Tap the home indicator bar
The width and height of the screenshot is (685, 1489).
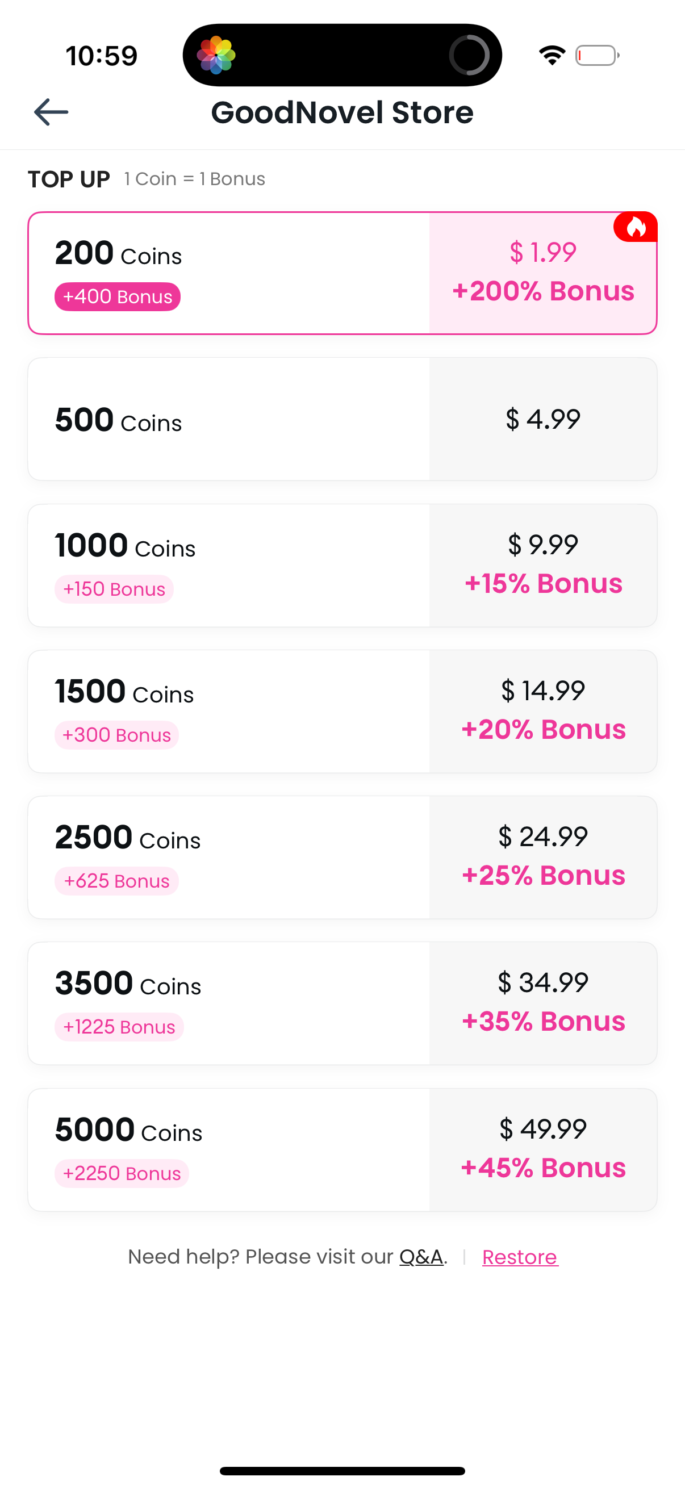point(342,1471)
